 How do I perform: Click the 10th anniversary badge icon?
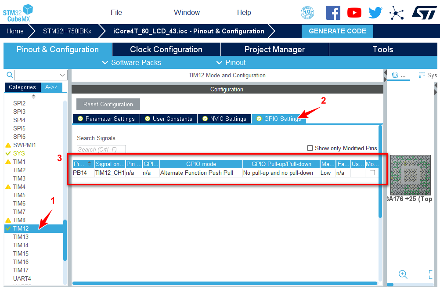tap(307, 13)
